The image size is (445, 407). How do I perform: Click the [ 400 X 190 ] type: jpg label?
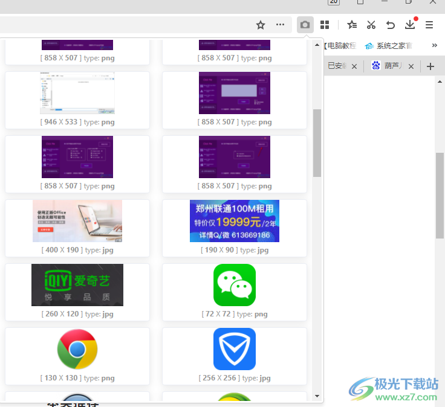[x=77, y=250]
